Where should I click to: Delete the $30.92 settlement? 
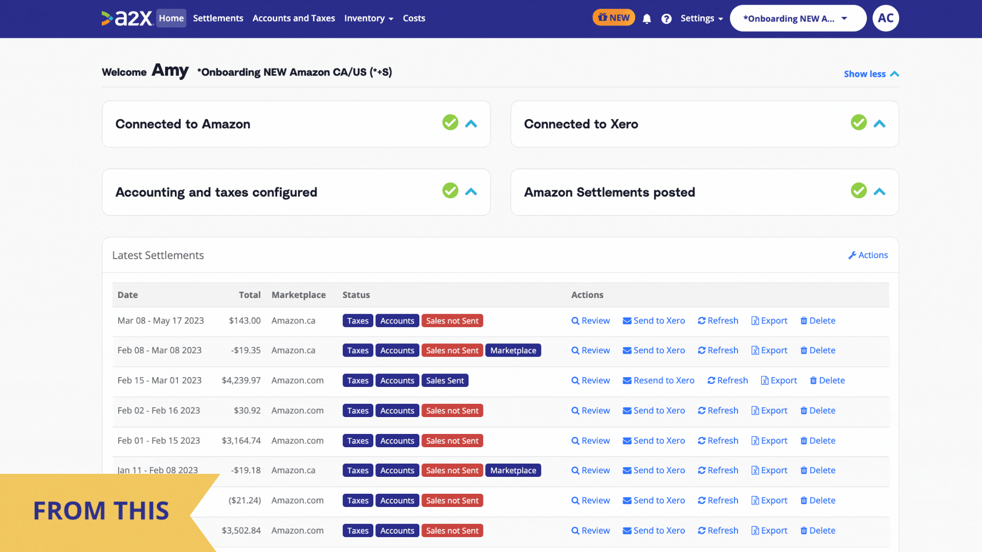(x=818, y=411)
